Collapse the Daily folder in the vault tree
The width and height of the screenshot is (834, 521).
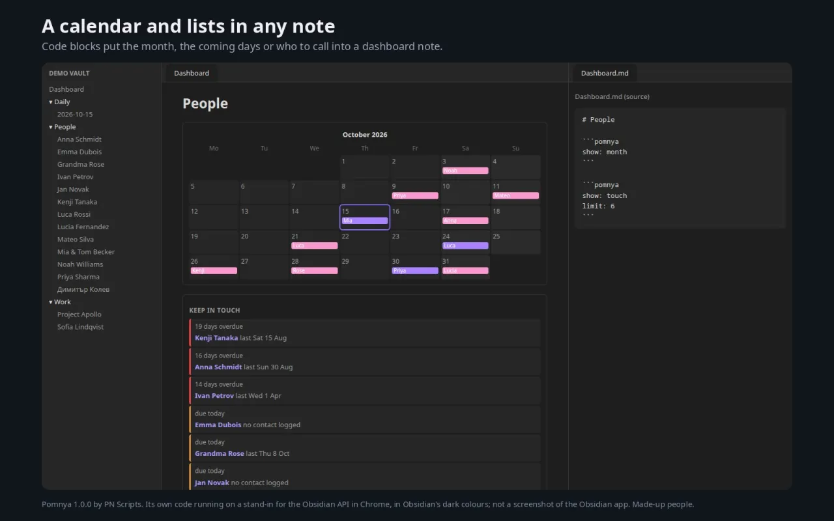pos(59,102)
